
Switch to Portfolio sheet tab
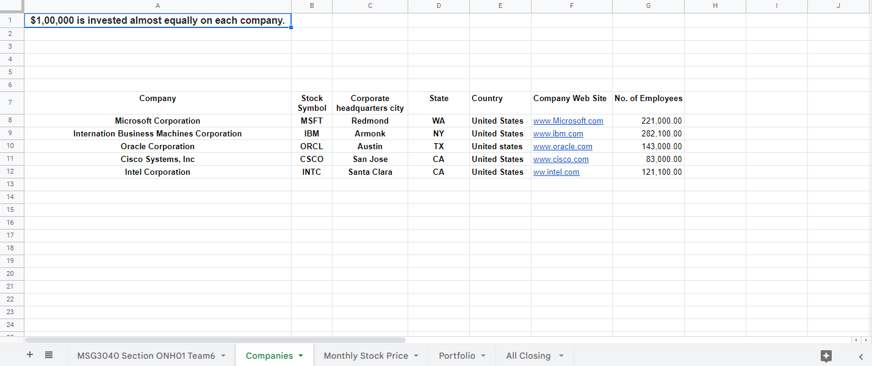pos(457,356)
